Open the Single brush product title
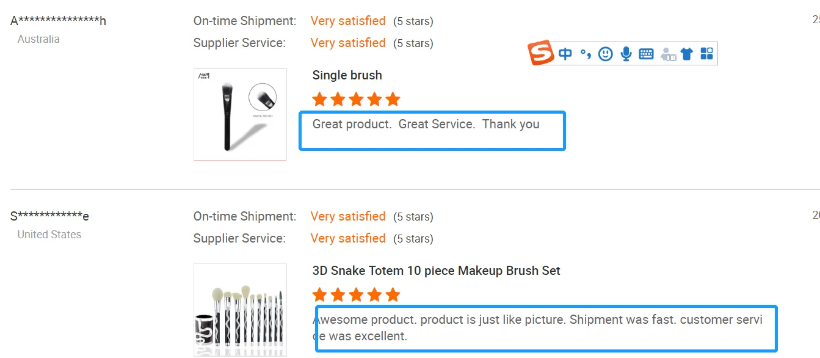Image resolution: width=820 pixels, height=358 pixels. (x=347, y=75)
